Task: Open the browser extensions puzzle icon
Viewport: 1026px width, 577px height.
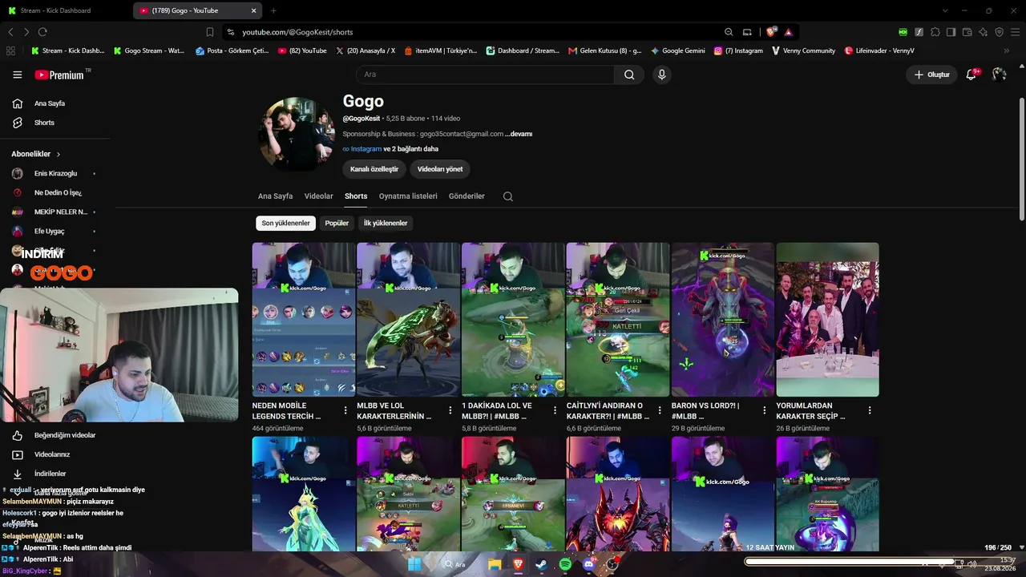Action: click(935, 32)
